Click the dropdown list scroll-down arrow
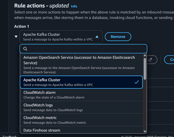Image resolution: width=174 pixels, height=137 pixels. [x=145, y=132]
